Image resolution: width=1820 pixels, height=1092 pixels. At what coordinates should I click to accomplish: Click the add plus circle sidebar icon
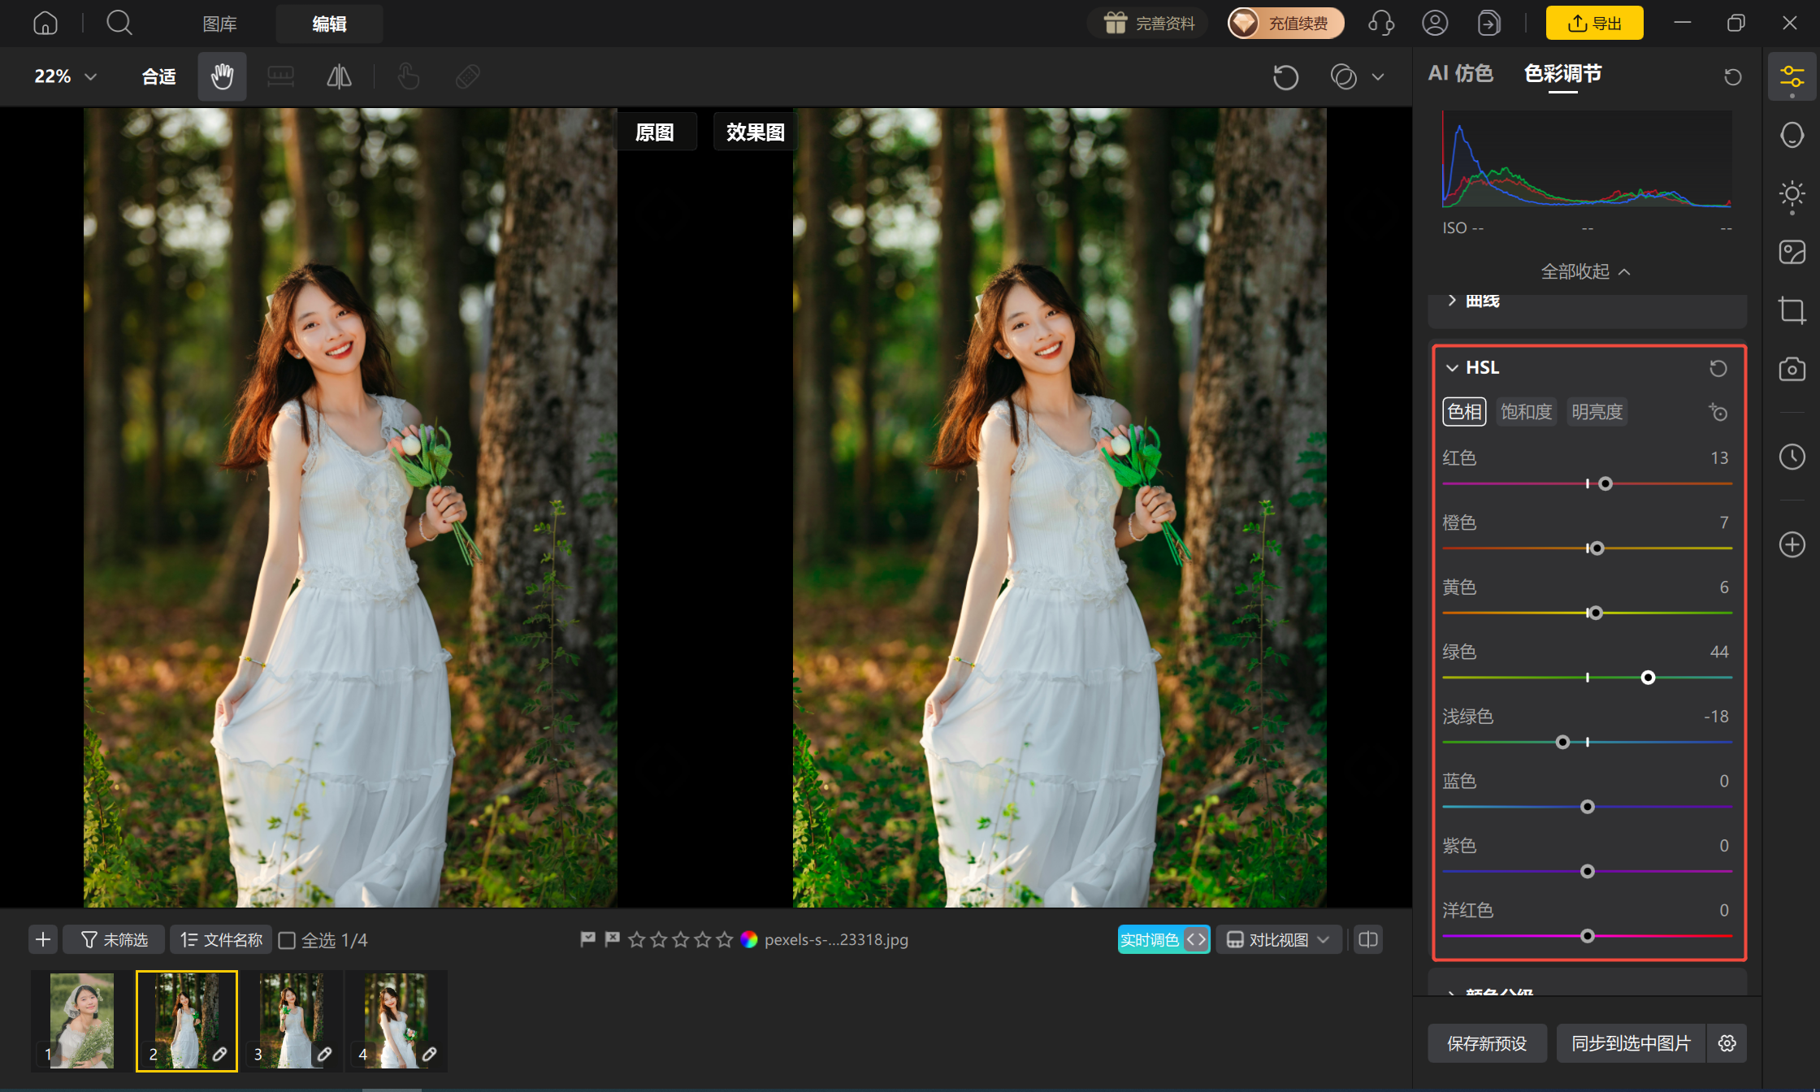pyautogui.click(x=1792, y=544)
